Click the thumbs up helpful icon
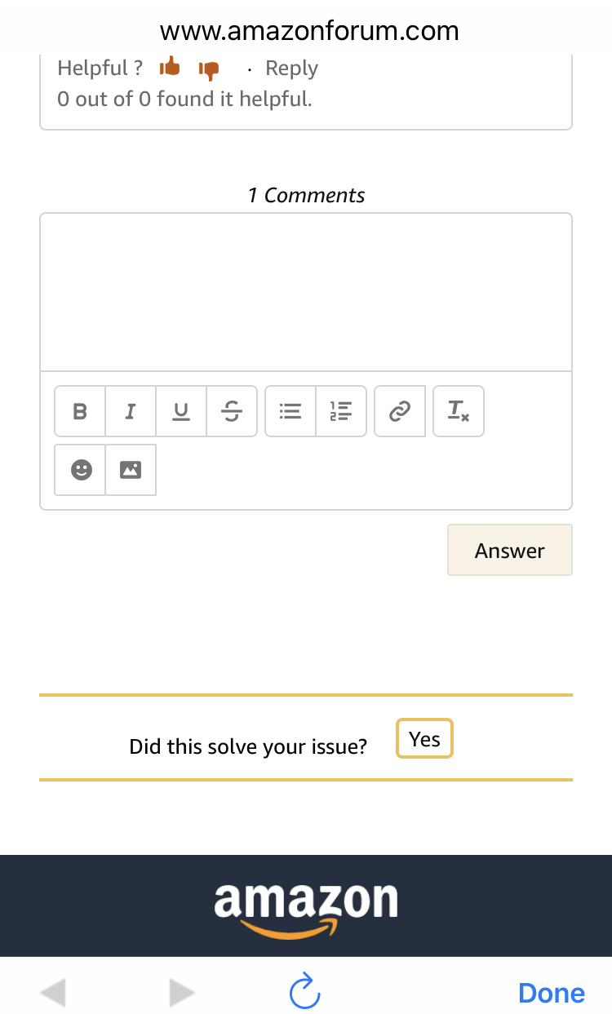612x1014 pixels. [x=170, y=68]
